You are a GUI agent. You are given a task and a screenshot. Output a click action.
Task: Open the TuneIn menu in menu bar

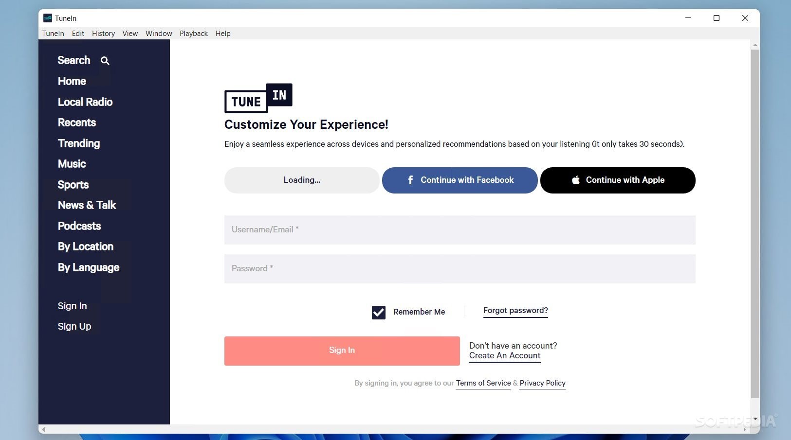[x=53, y=34]
